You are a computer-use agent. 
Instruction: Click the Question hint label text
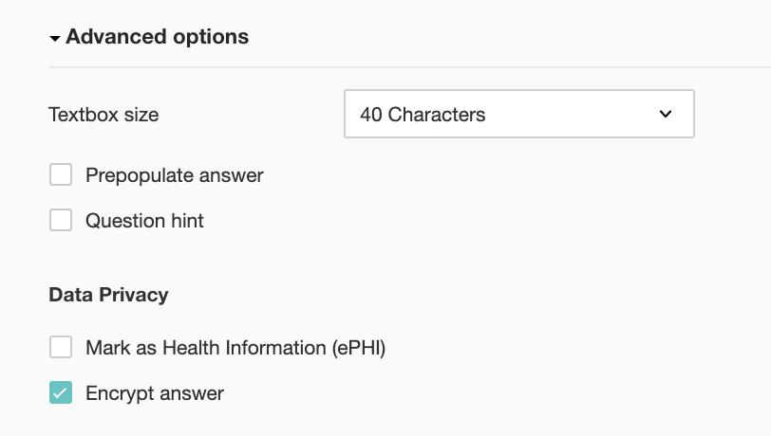[144, 221]
